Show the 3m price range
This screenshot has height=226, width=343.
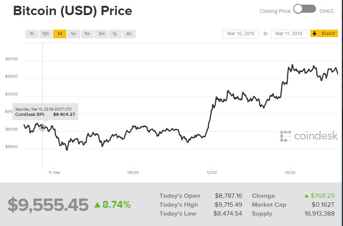pyautogui.click(x=101, y=34)
